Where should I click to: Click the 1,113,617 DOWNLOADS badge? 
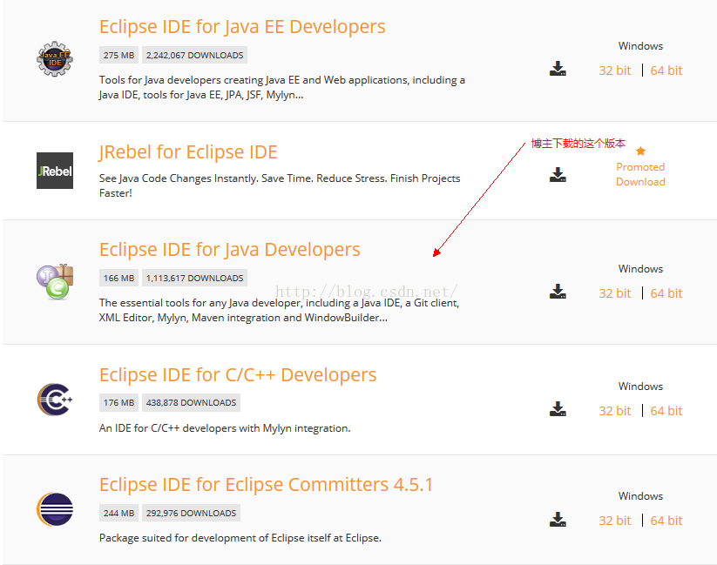point(195,278)
